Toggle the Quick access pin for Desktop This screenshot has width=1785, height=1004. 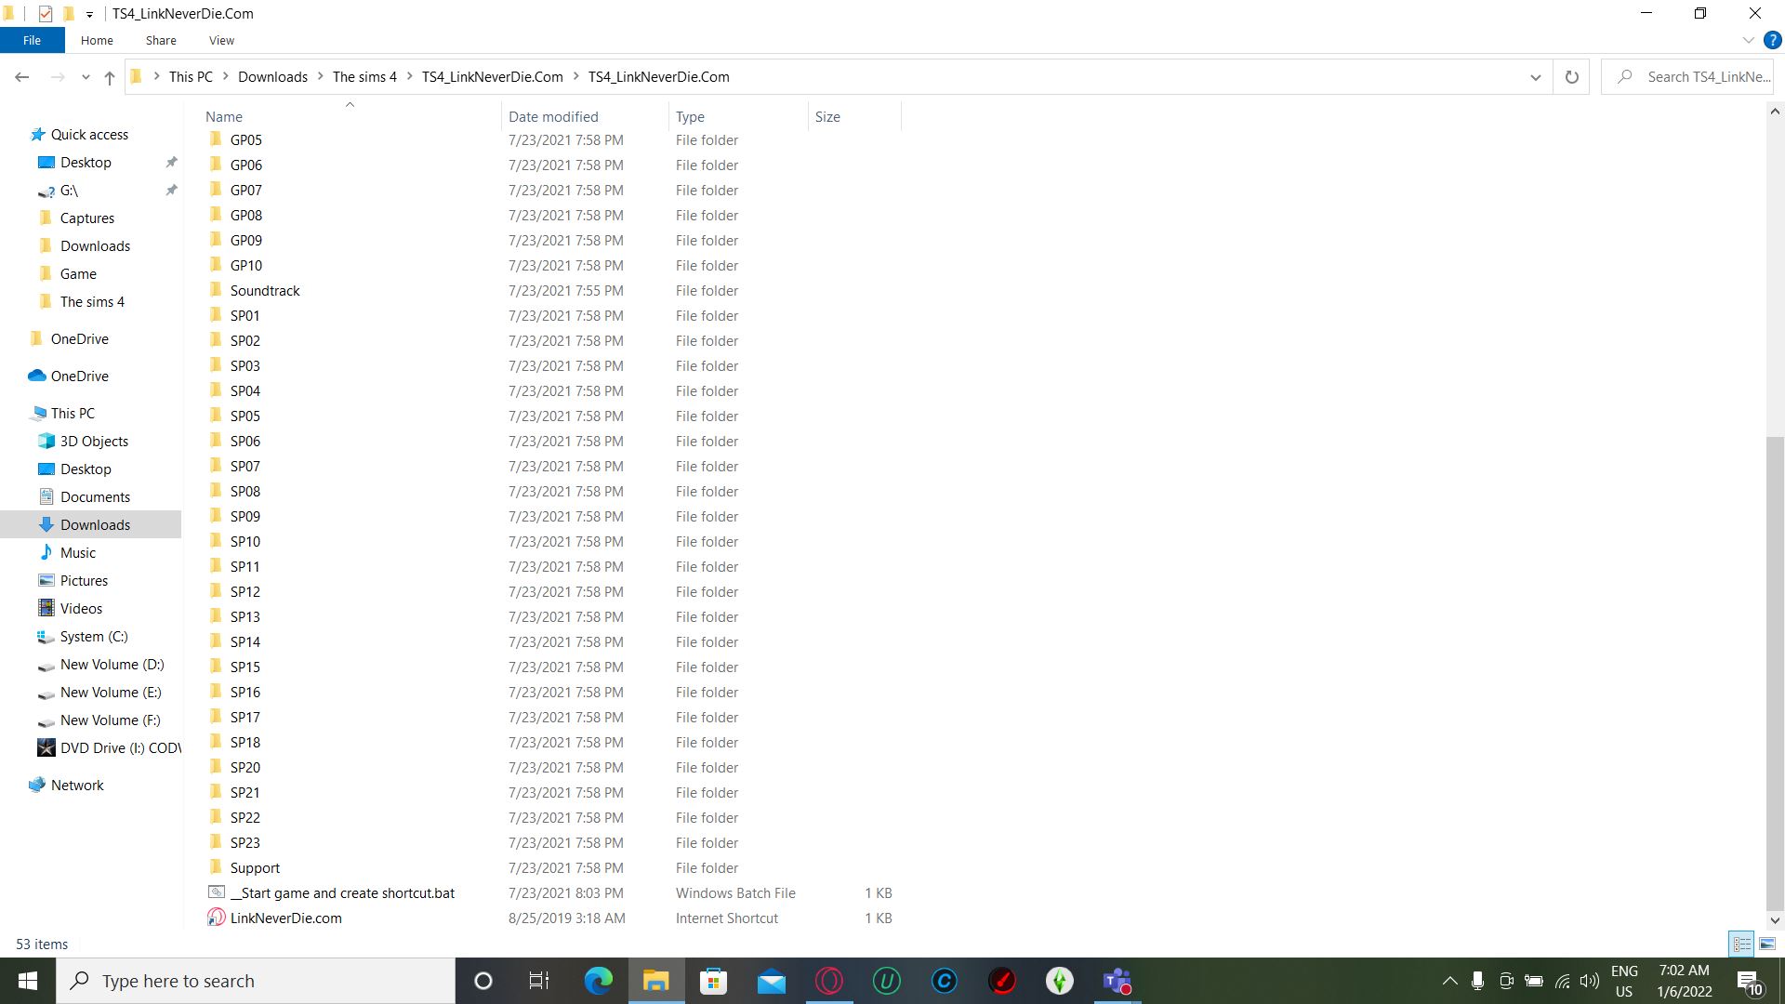click(172, 162)
